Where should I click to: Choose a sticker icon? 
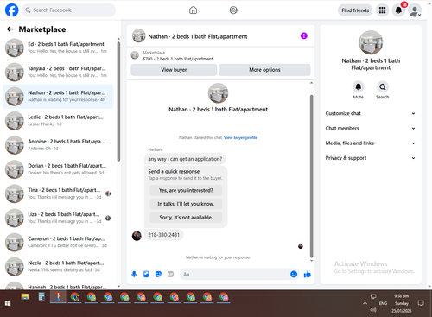(158, 274)
